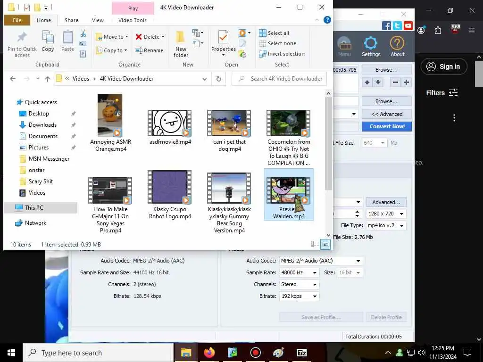Switch to the View ribbon tab
The height and width of the screenshot is (362, 483).
pyautogui.click(x=98, y=20)
